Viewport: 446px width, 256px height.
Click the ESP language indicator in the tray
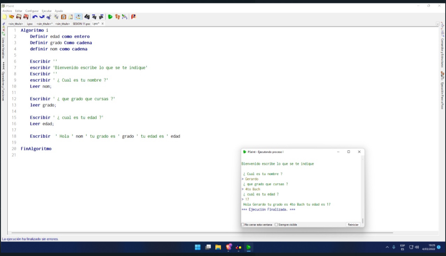click(402, 247)
